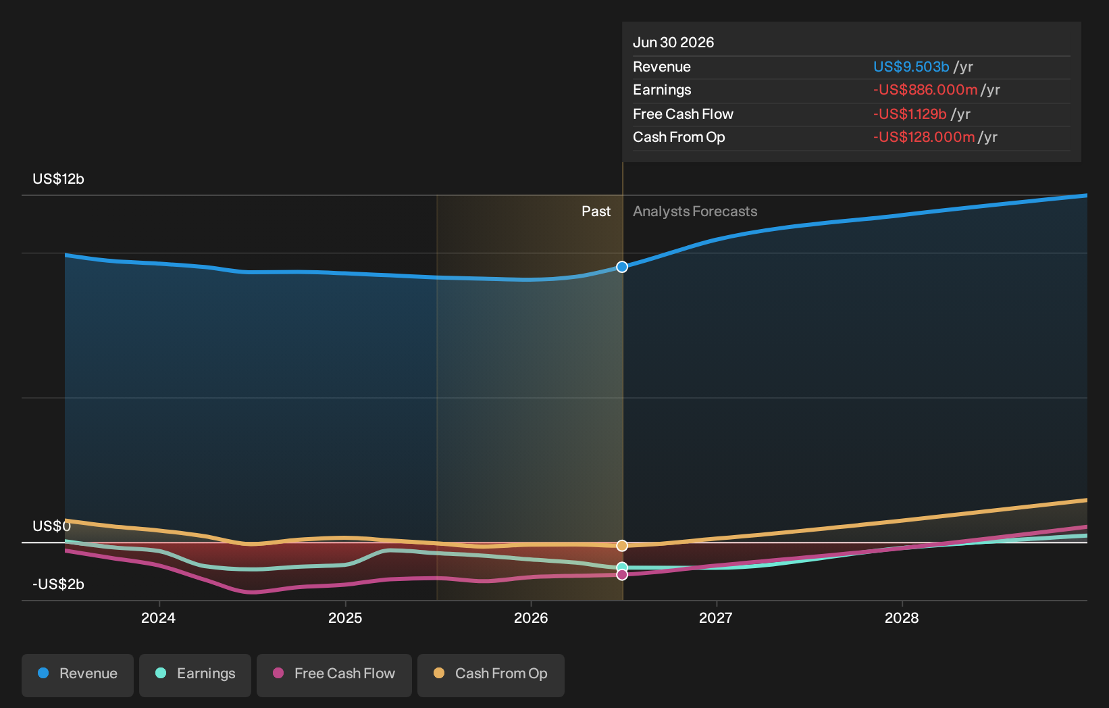This screenshot has height=708, width=1109.
Task: Toggle the Revenue legend button
Action: (78, 675)
